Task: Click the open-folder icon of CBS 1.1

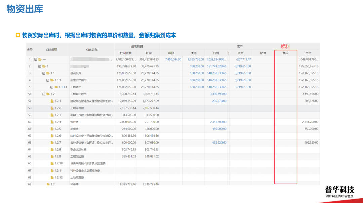Action: coord(48,73)
